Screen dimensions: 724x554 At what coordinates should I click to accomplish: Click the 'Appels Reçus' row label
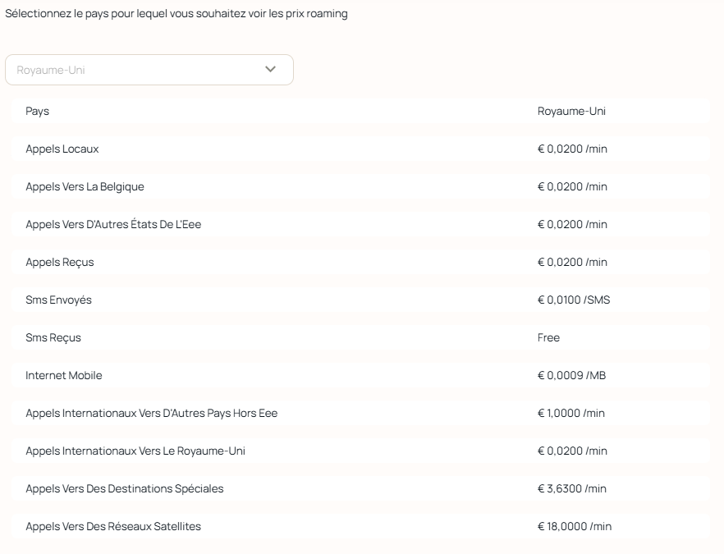pos(60,263)
